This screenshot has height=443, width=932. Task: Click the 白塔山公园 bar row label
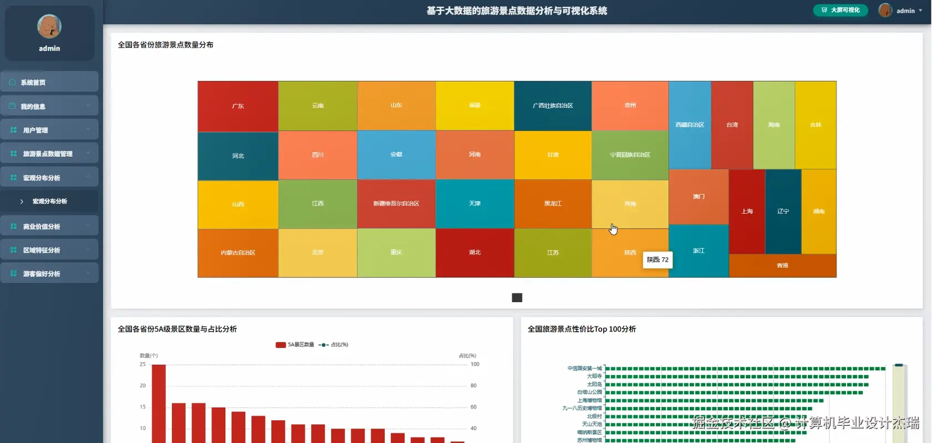pyautogui.click(x=589, y=392)
